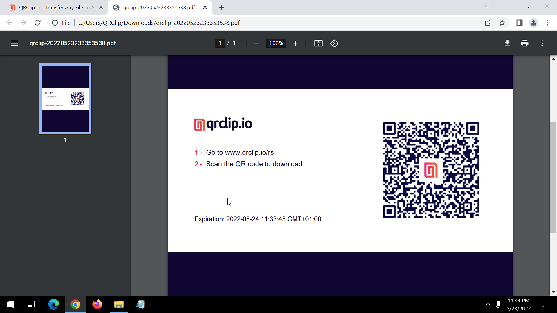The height and width of the screenshot is (313, 557).
Task: Click the www.qrclip.io/rs instruction text
Action: (x=240, y=152)
